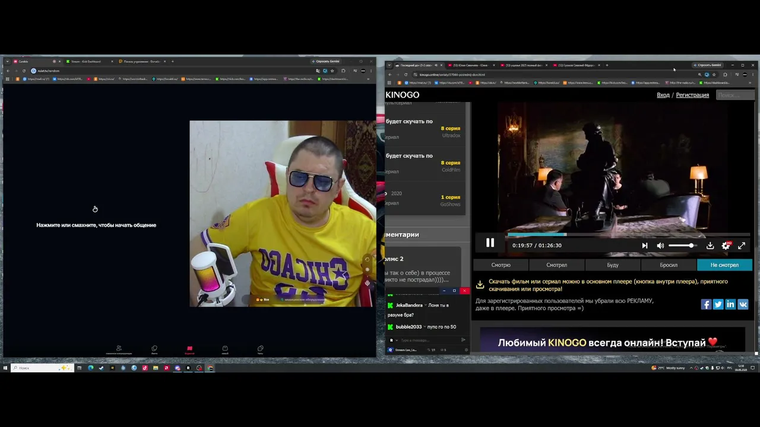
Task: Open a new tab in left browser window
Action: tap(173, 61)
